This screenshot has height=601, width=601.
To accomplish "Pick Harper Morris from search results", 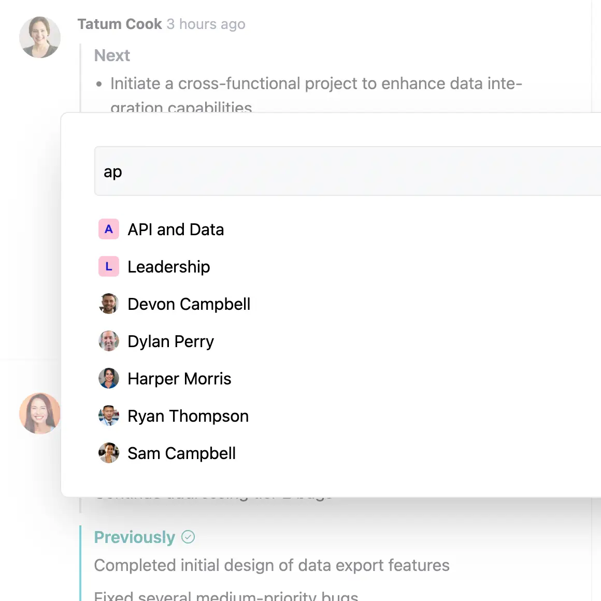I will point(179,379).
